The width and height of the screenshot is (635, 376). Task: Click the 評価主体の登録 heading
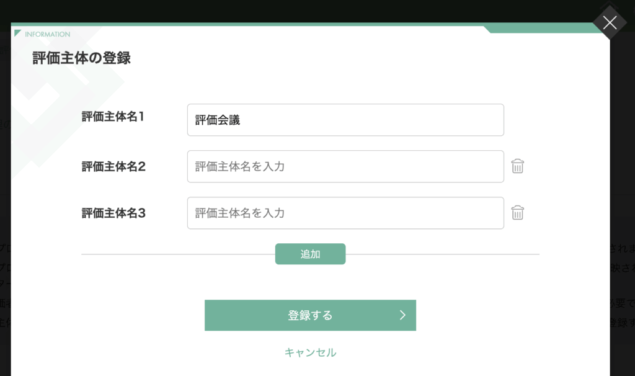coord(81,58)
